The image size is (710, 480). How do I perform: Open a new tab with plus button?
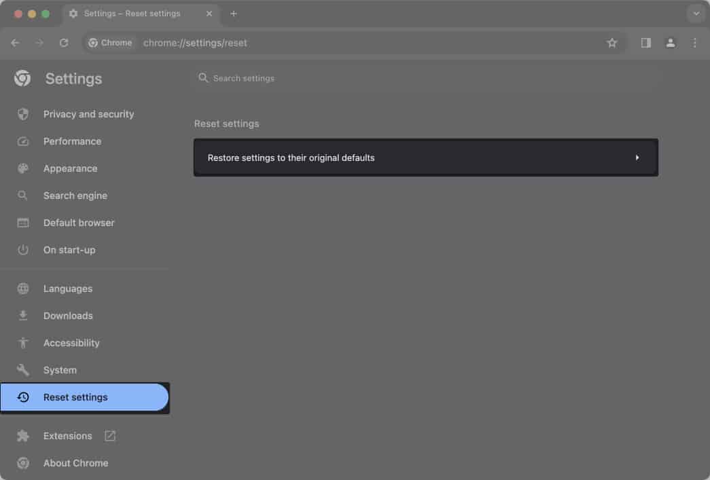pyautogui.click(x=234, y=14)
